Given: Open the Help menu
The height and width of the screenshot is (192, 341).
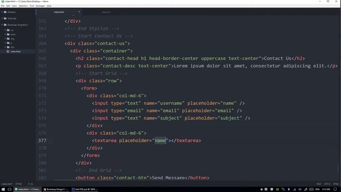Looking at the screenshot, I should [x=49, y=6].
